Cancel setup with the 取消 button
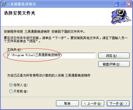The width and height of the screenshot is (133, 110). coord(67,103)
